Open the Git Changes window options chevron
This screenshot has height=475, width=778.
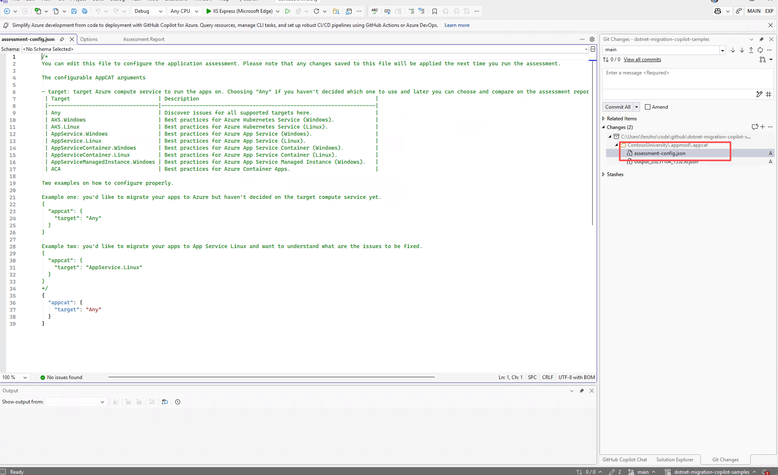click(x=752, y=39)
